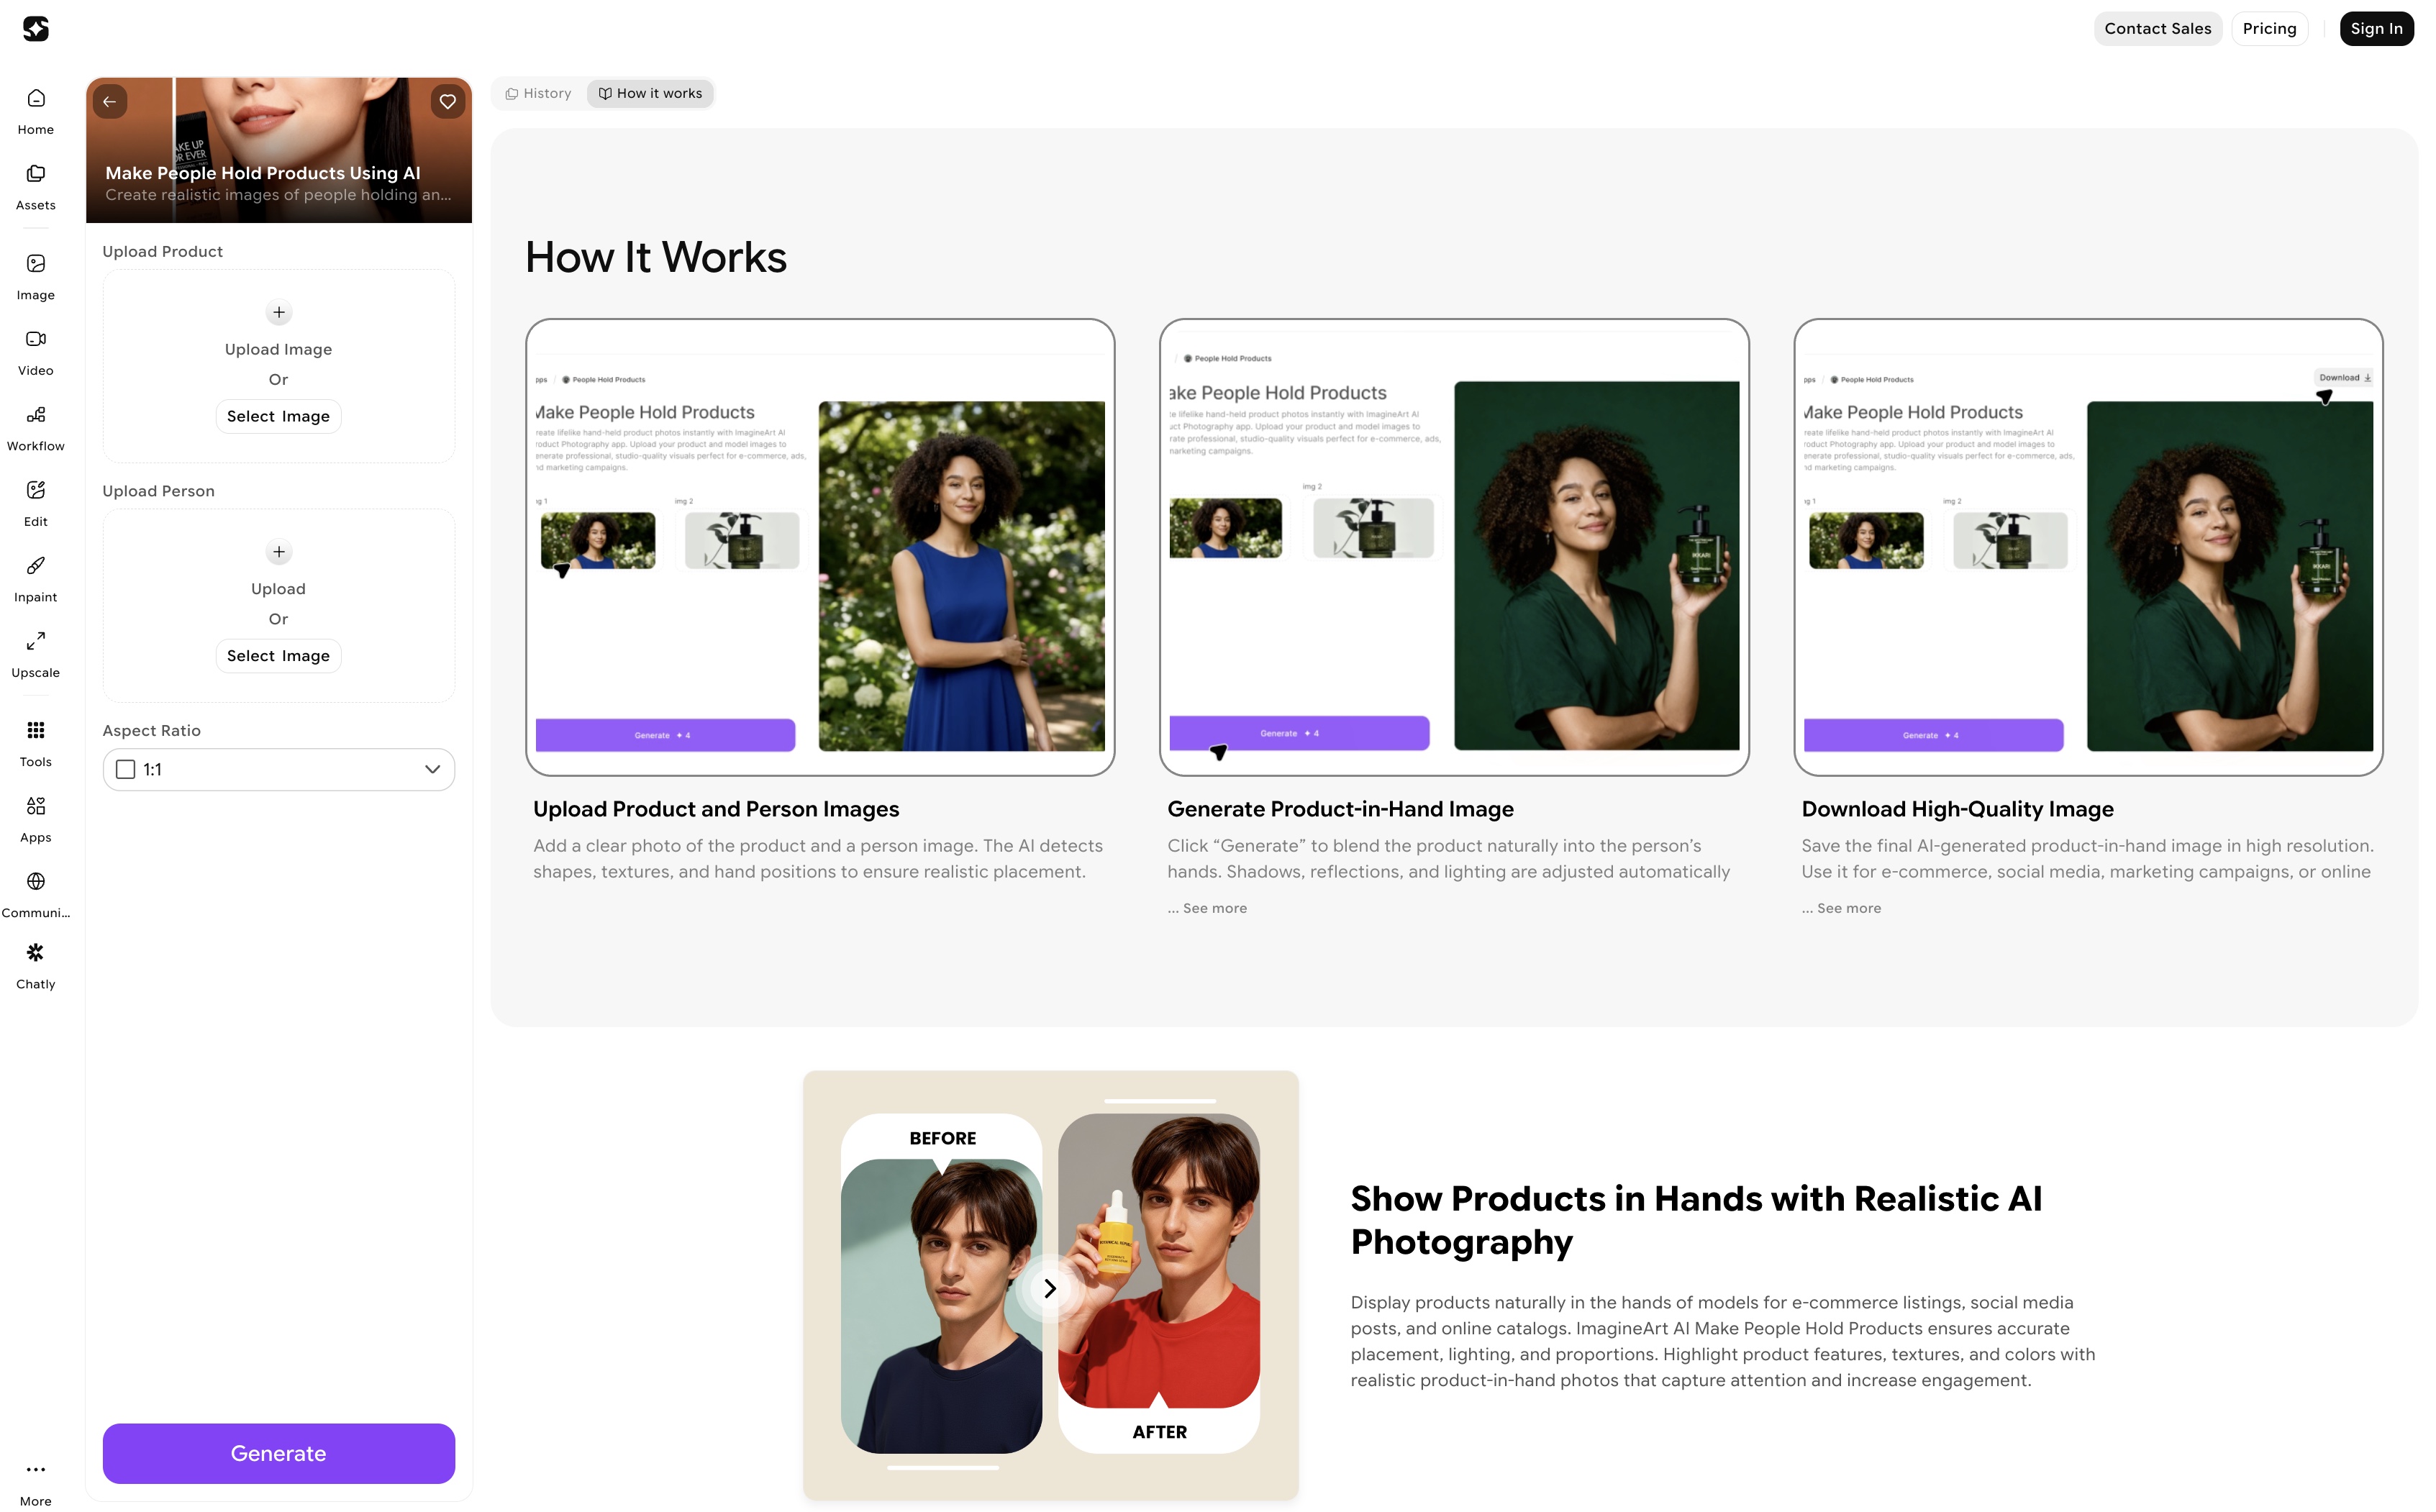The image size is (2436, 1512).
Task: Click the Contact Sales button
Action: [2157, 29]
